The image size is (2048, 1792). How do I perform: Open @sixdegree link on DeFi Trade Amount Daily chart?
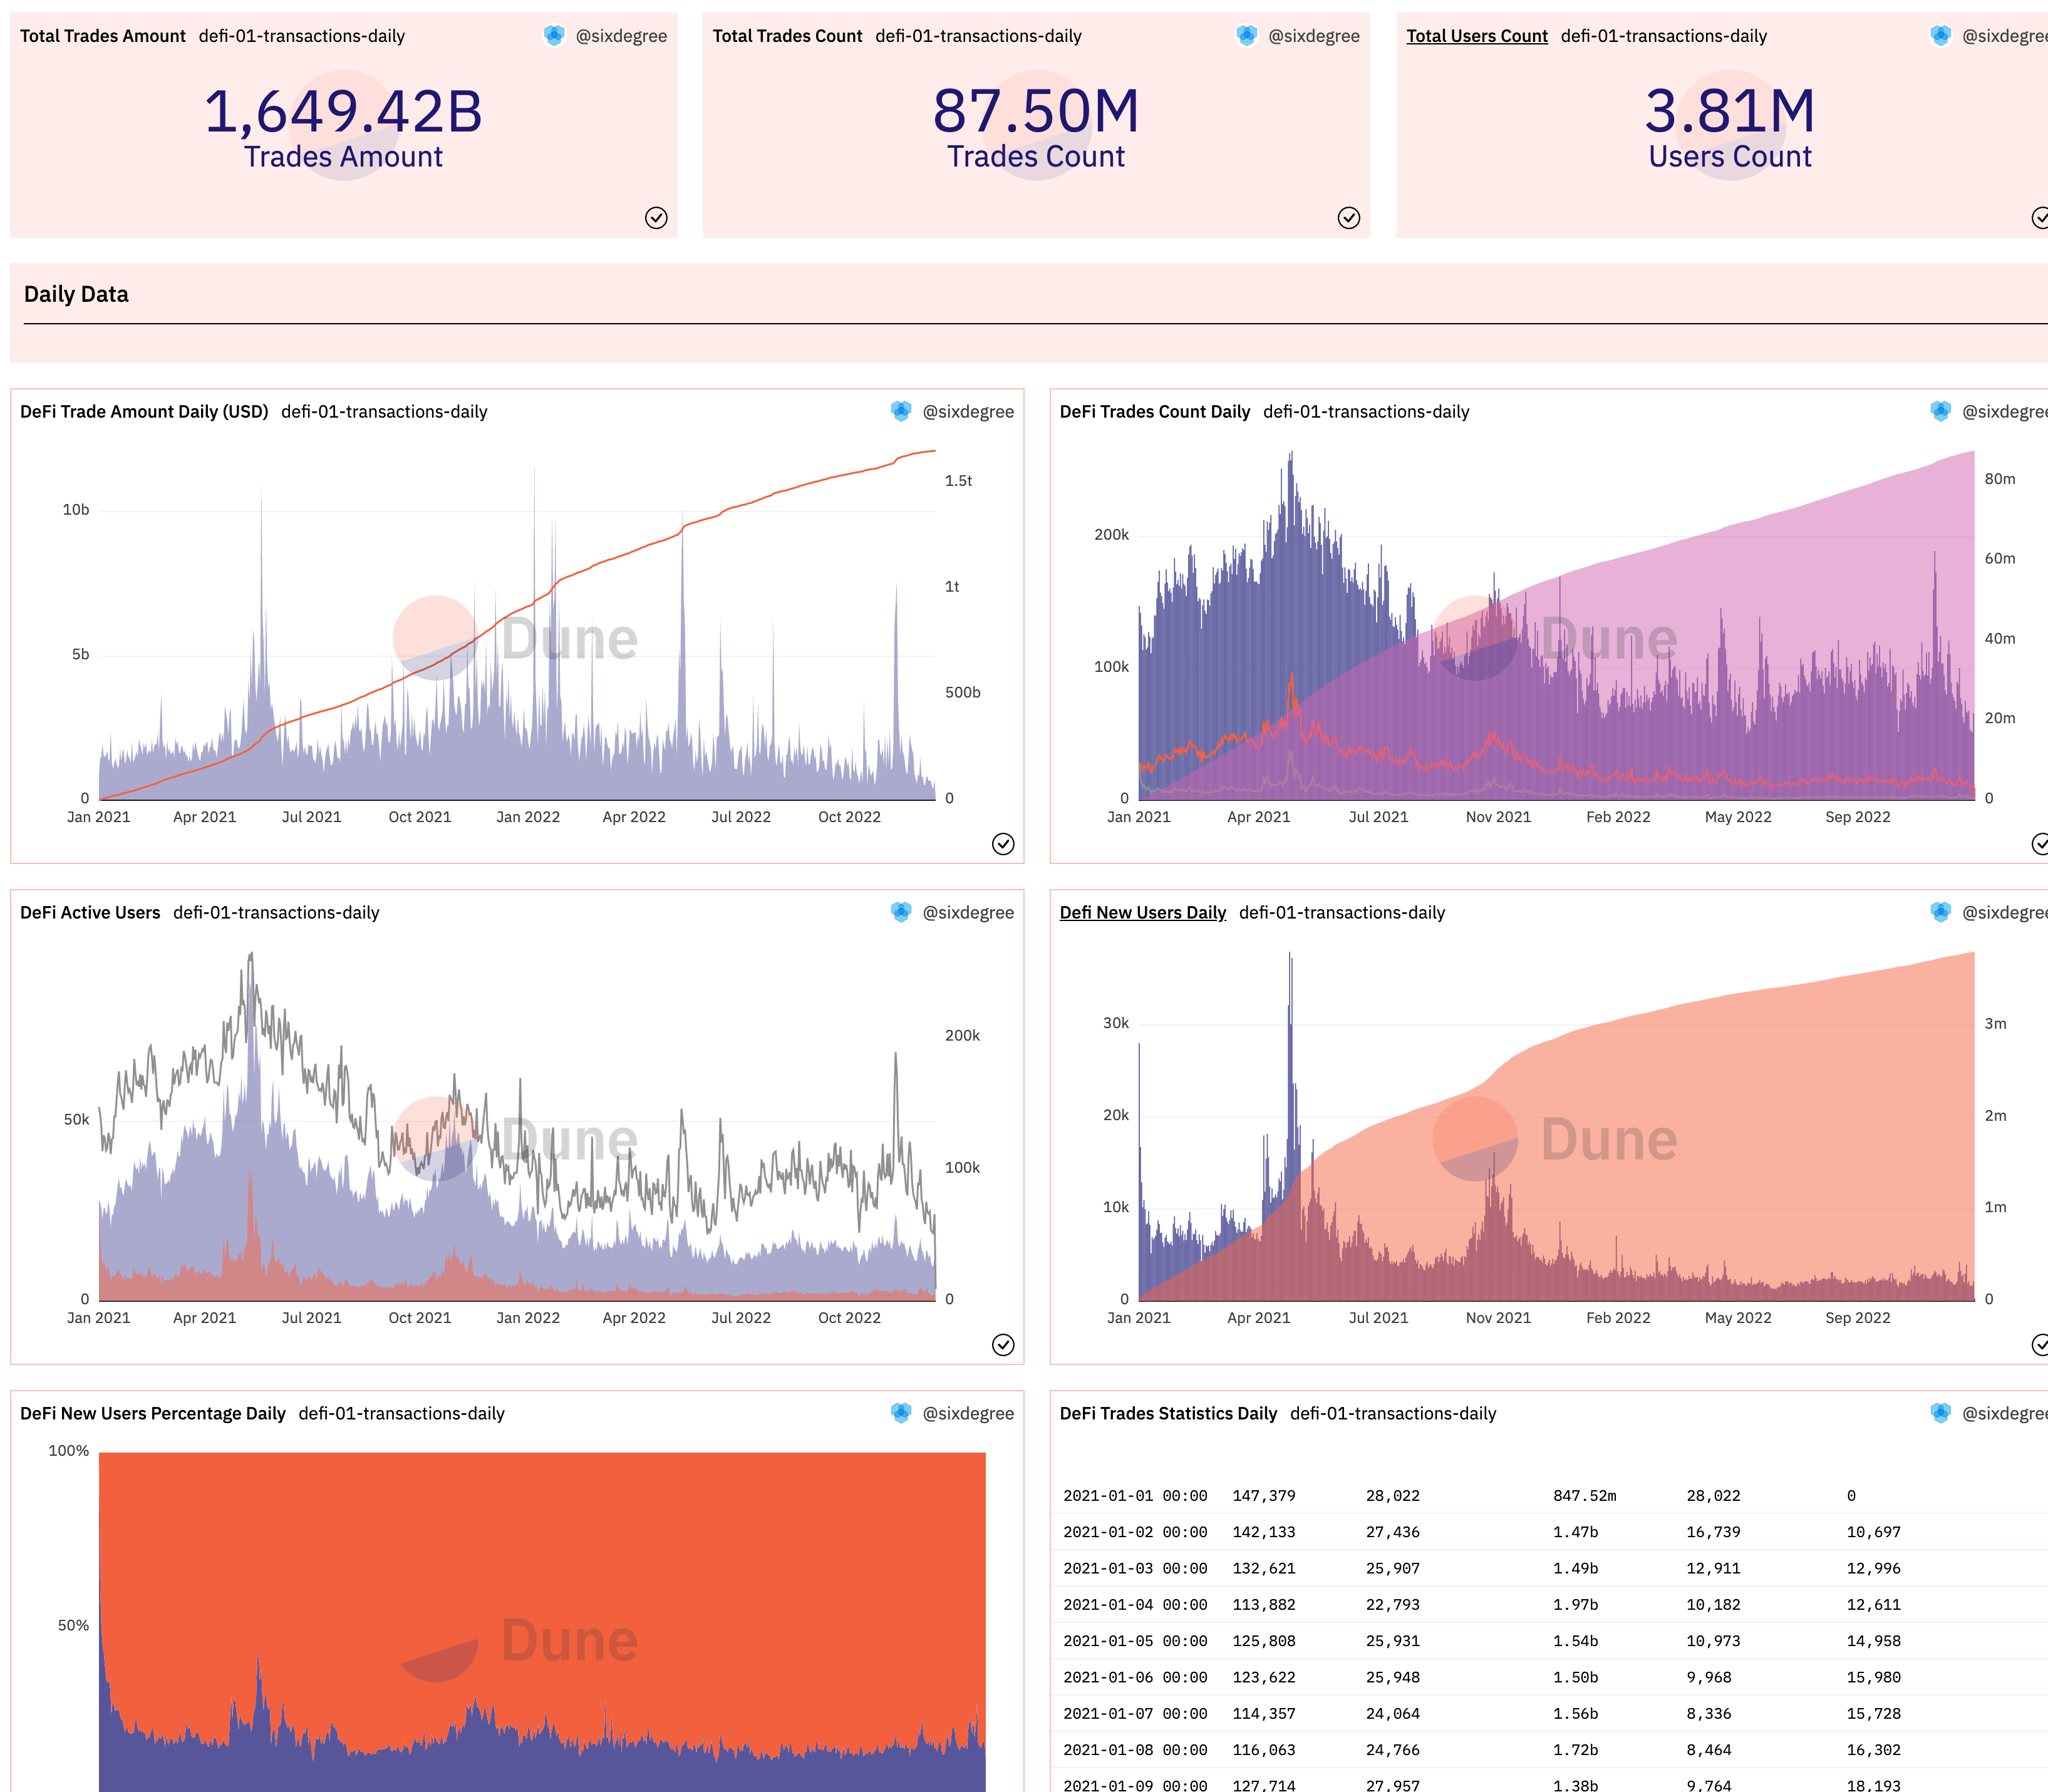[x=968, y=412]
